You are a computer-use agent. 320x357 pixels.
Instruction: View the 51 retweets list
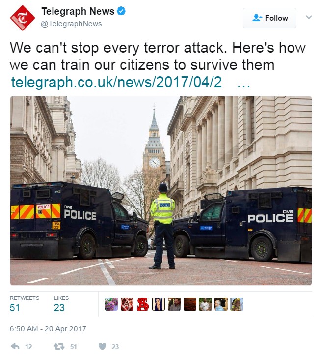25,304
